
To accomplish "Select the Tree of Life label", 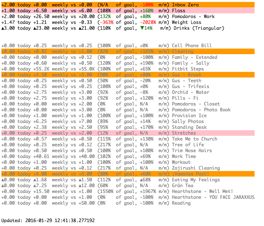I will pyautogui.click(x=188, y=145).
